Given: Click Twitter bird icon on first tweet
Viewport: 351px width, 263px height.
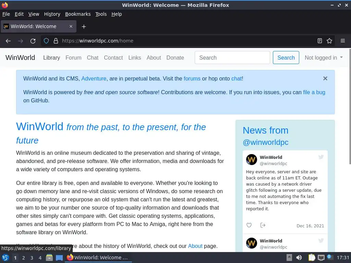Looking at the screenshot, I should point(321,157).
